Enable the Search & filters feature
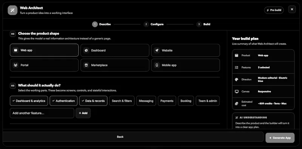The width and height of the screenshot is (302, 149). point(122,101)
